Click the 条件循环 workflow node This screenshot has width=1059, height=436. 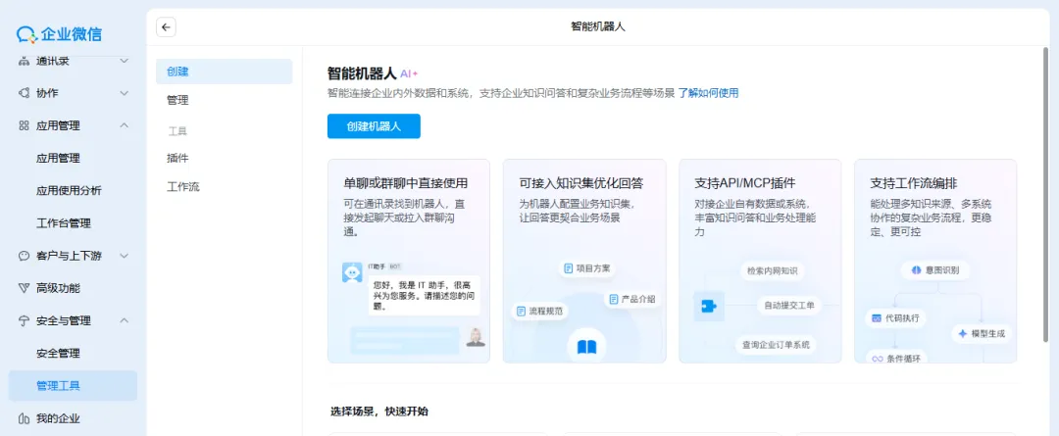click(x=895, y=359)
